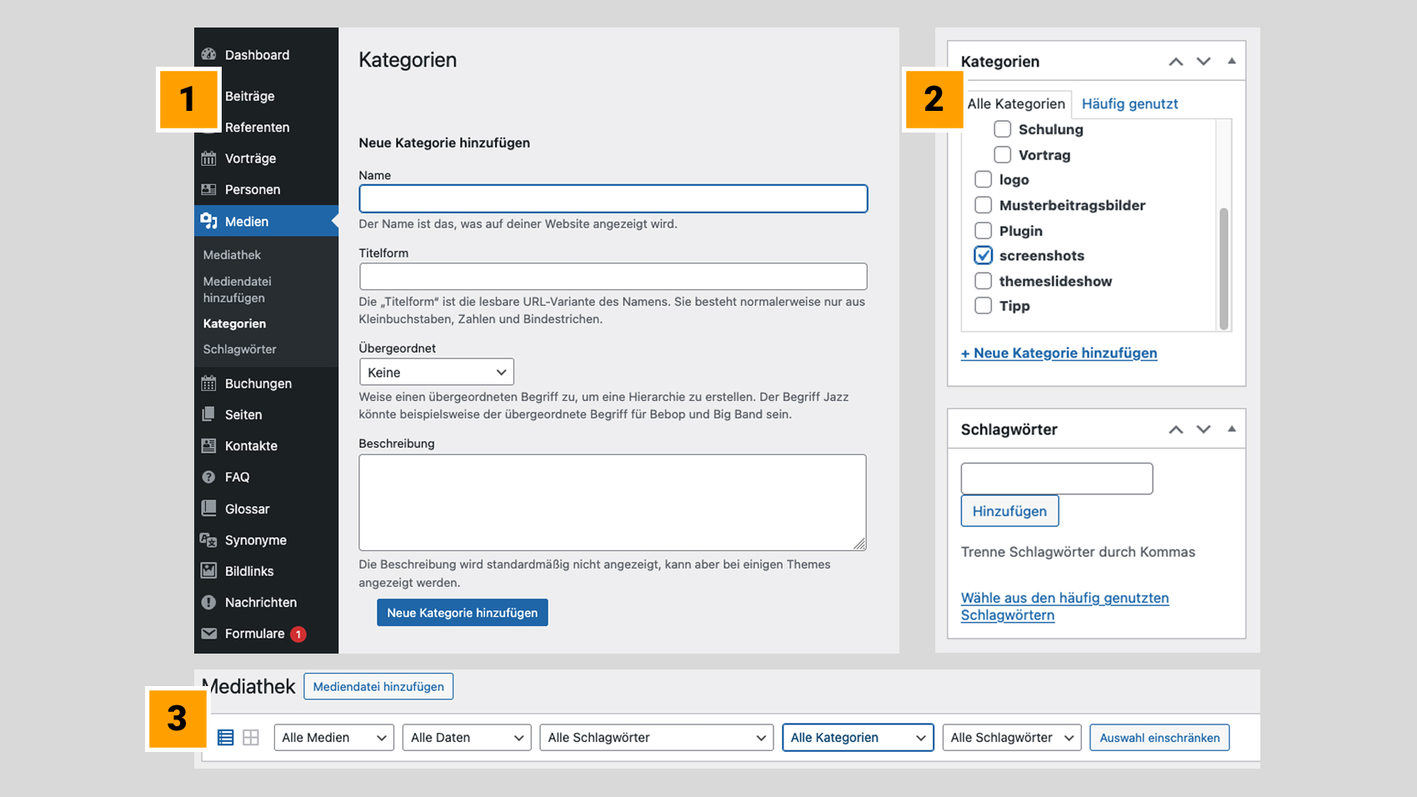Viewport: 1417px width, 797px height.
Task: Check the Plugin category checkbox
Action: pyautogui.click(x=984, y=231)
